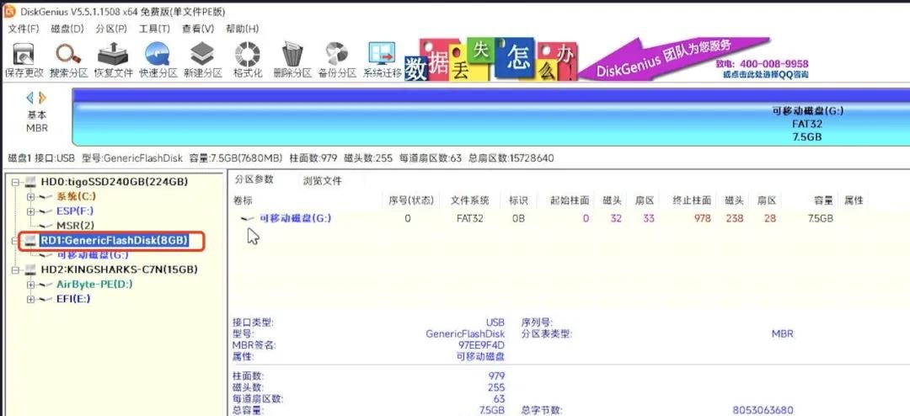The height and width of the screenshot is (416, 910).
Task: Open the 分区(P) menu
Action: click(x=111, y=29)
